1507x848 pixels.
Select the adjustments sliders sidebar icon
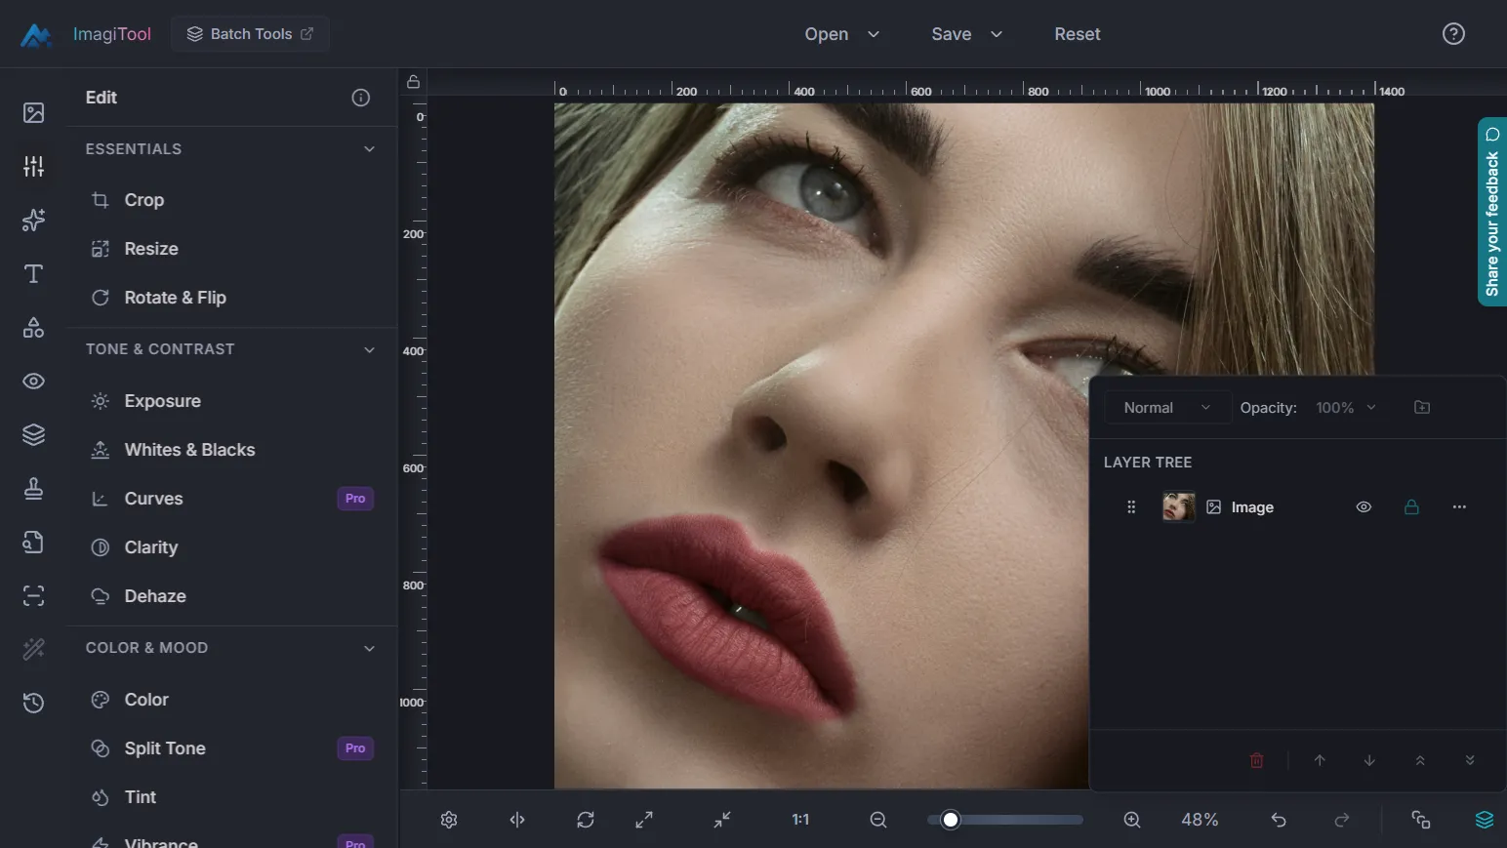pos(33,167)
